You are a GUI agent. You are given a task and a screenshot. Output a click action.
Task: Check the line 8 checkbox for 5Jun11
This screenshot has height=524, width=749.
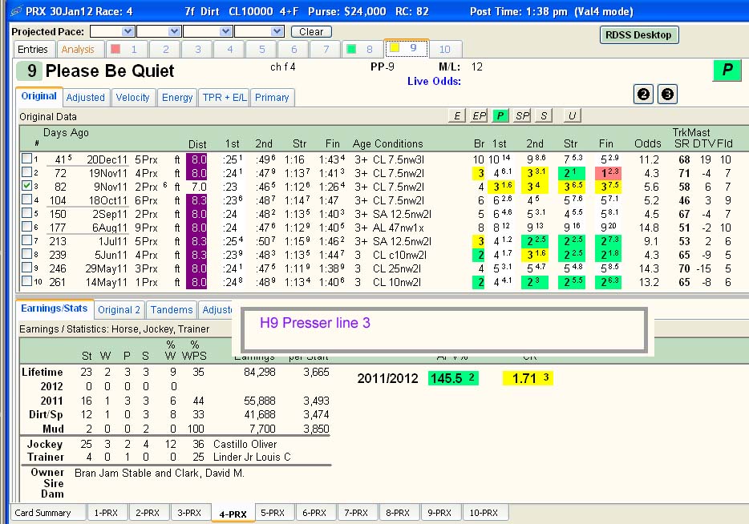(26, 254)
